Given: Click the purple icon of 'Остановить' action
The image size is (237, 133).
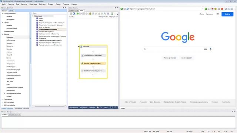Looking at the screenshot, I should pyautogui.click(x=37, y=38).
